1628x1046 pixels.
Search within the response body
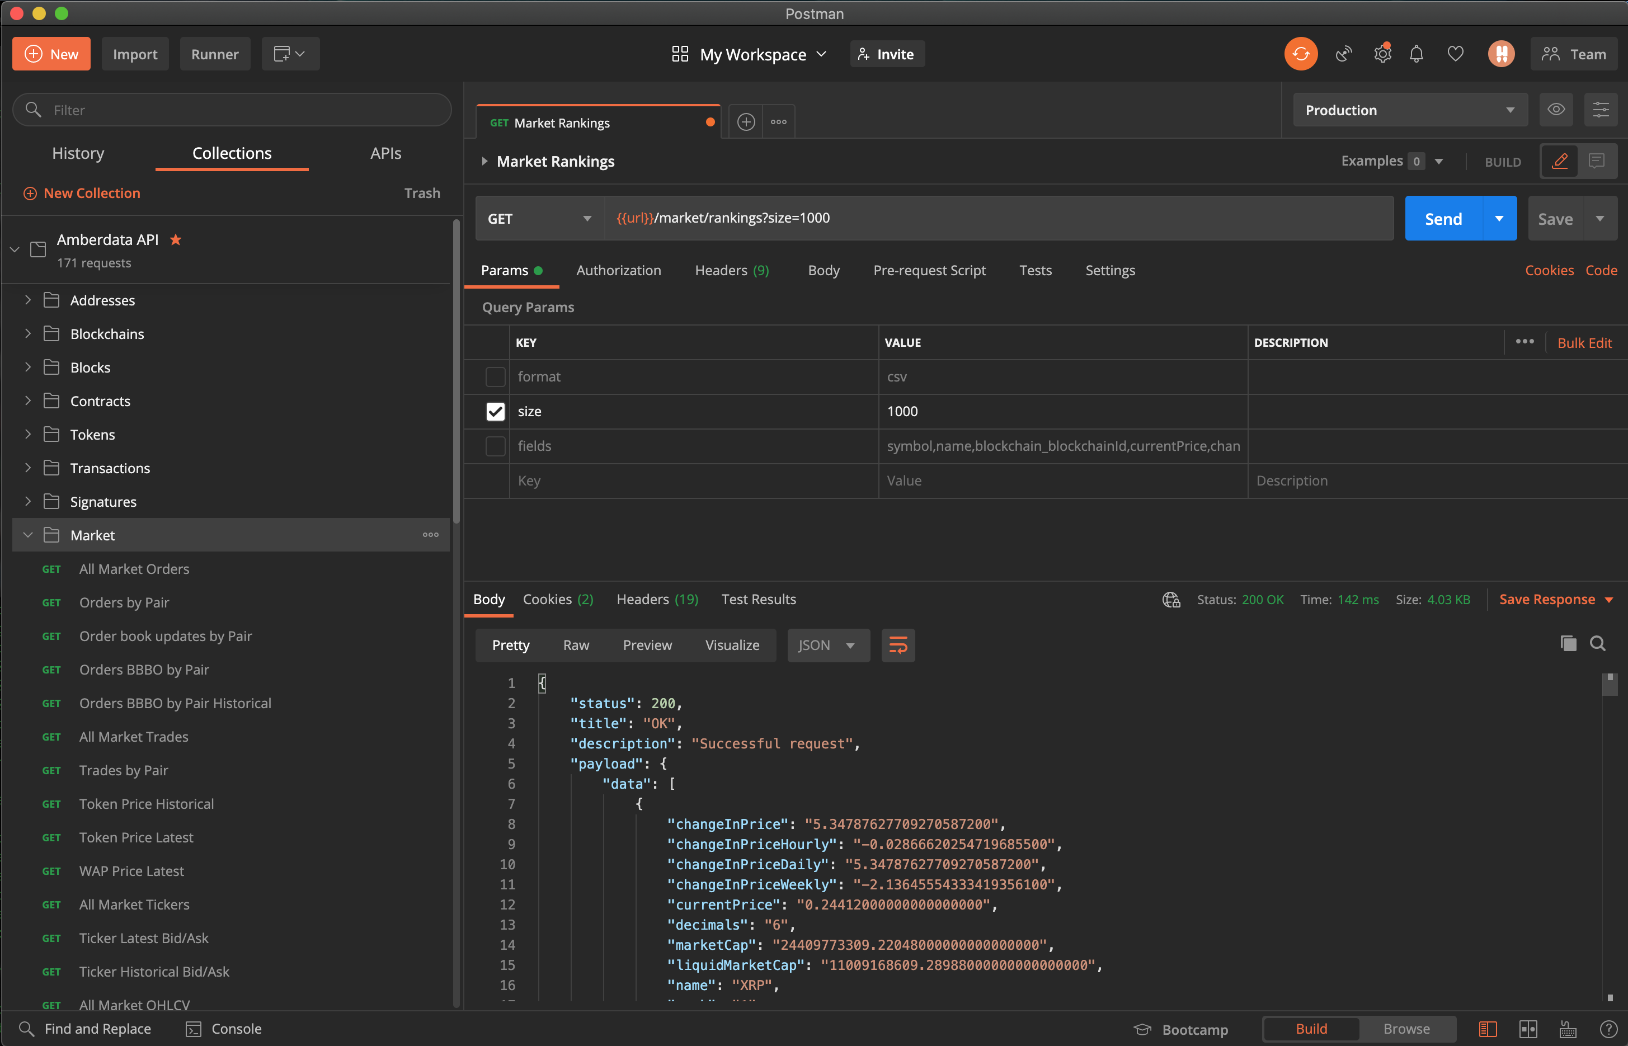1598,644
